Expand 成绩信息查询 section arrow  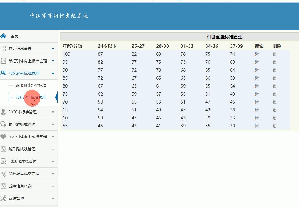(x=53, y=186)
